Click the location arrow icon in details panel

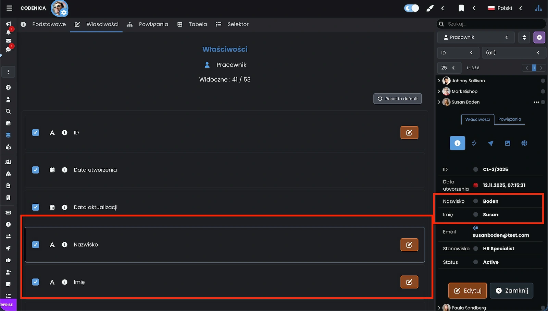coord(490,143)
